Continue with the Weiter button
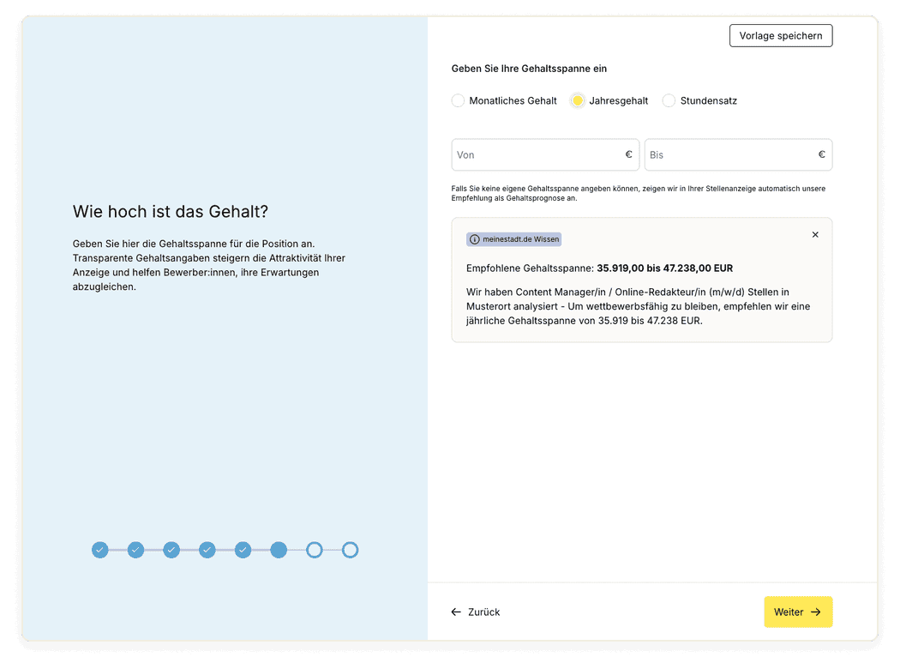 798,612
